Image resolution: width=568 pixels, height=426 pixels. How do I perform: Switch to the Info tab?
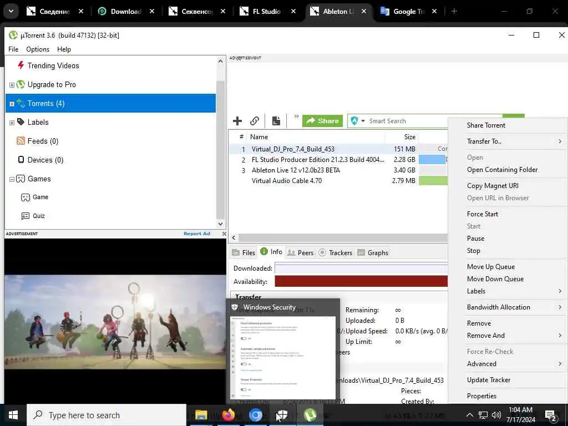[271, 252]
